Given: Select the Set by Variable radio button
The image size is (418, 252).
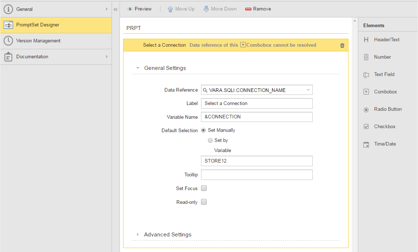Looking at the screenshot, I should click(210, 140).
